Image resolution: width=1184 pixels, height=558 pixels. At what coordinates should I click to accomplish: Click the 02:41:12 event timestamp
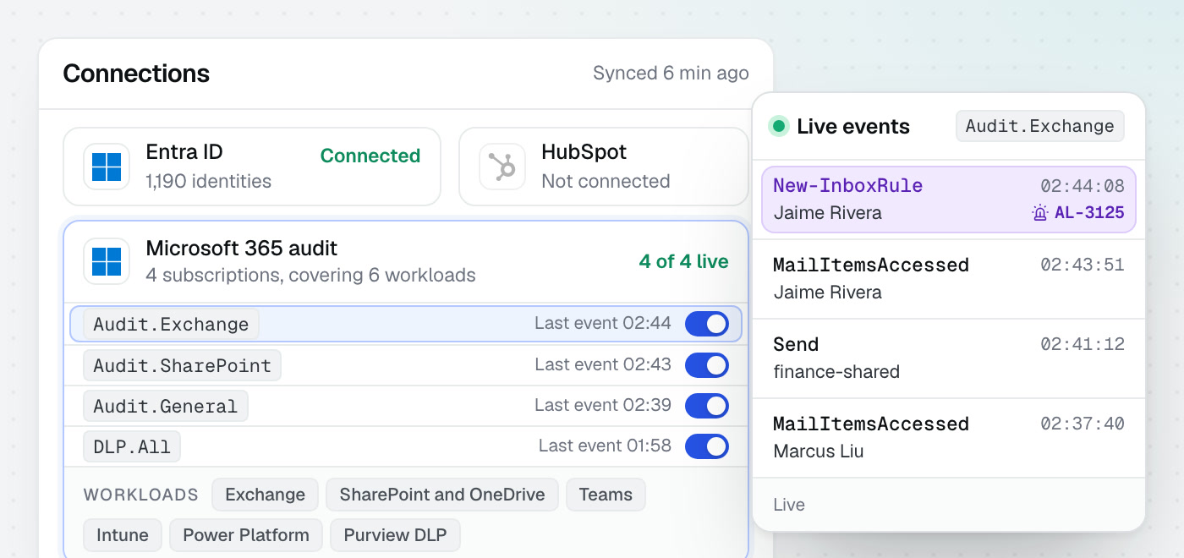pyautogui.click(x=1083, y=345)
